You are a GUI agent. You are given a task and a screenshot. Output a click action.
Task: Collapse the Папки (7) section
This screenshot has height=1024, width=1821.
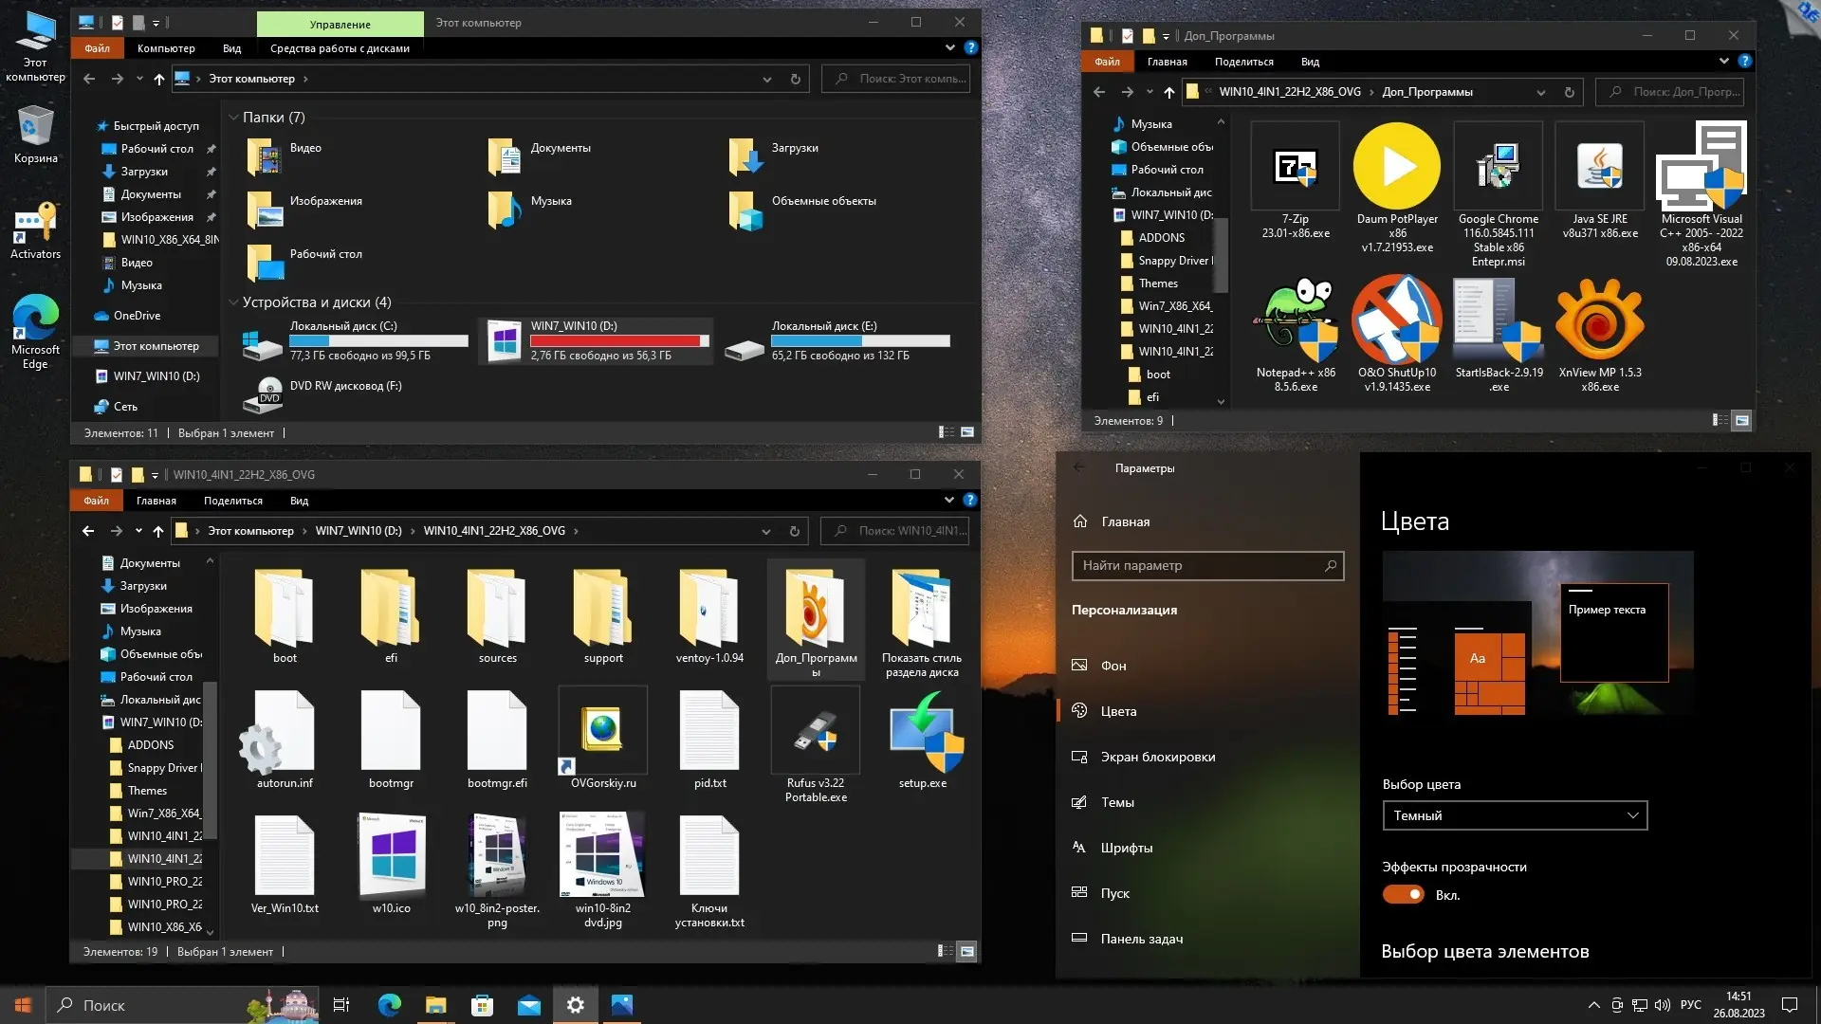tap(233, 118)
